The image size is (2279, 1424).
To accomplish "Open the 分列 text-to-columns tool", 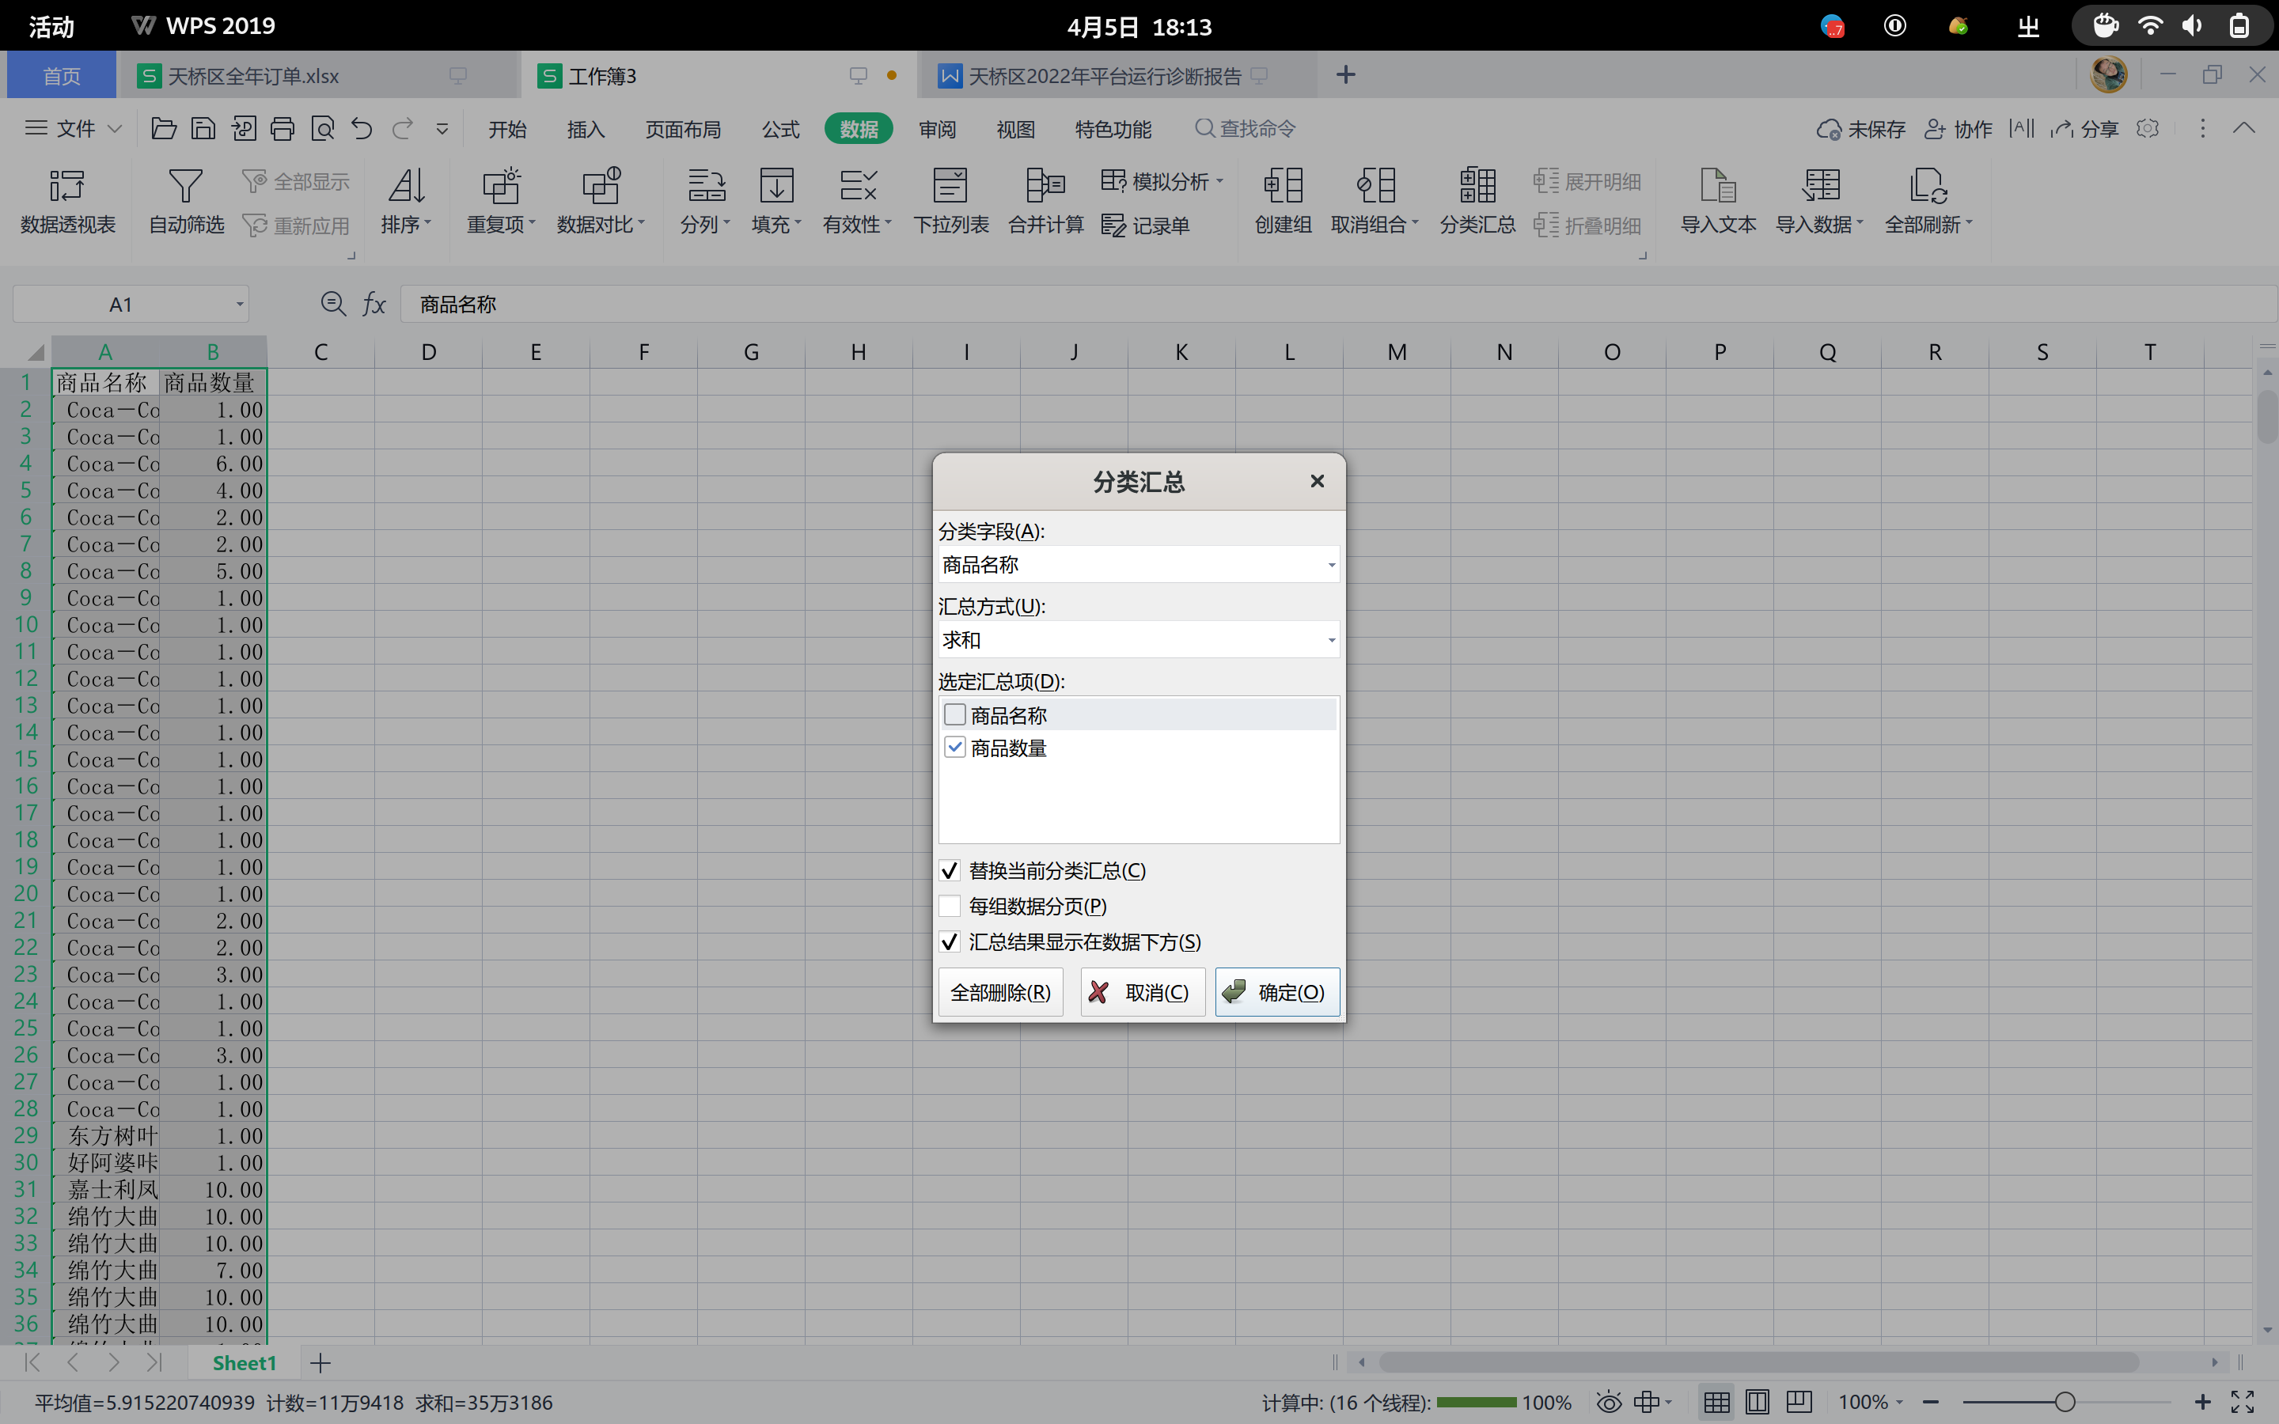I will [705, 201].
